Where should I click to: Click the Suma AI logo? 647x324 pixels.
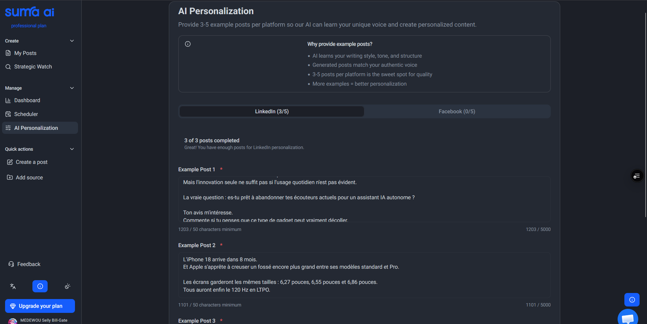[29, 12]
